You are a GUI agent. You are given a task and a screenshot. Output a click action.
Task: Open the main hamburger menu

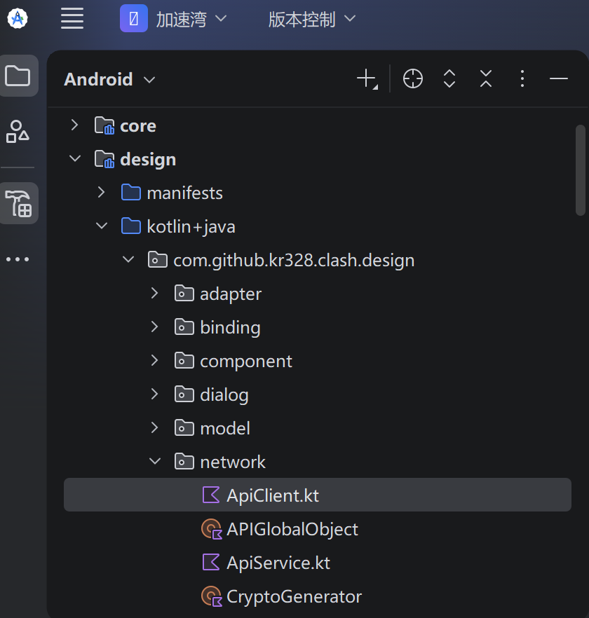(x=72, y=18)
